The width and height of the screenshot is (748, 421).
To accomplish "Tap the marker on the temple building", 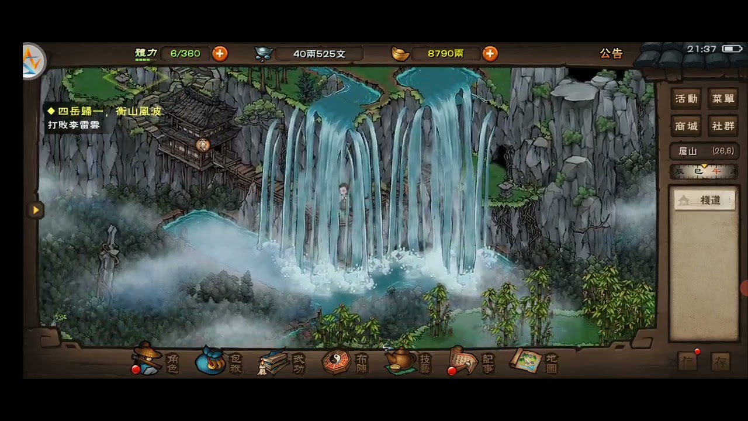I will pyautogui.click(x=203, y=145).
